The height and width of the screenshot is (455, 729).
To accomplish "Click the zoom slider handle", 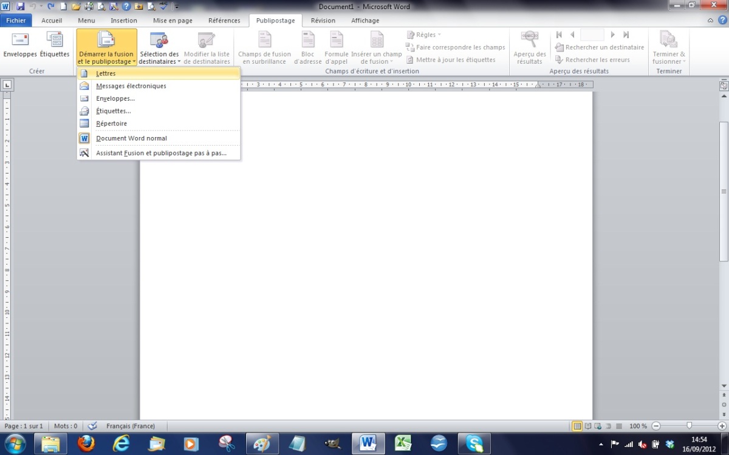I will pyautogui.click(x=689, y=426).
